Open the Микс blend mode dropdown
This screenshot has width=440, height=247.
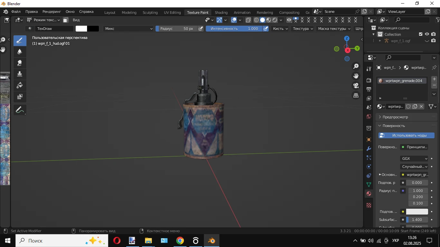pyautogui.click(x=129, y=29)
